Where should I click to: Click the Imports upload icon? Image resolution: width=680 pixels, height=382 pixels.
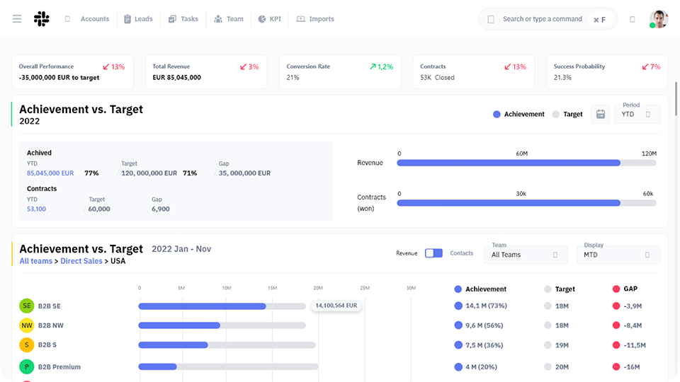300,18
